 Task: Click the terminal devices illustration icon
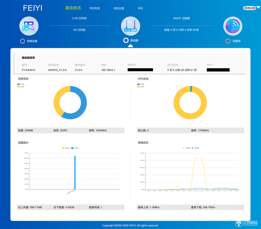tap(29, 26)
